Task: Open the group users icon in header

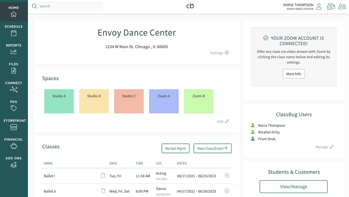Action: [x=342, y=7]
